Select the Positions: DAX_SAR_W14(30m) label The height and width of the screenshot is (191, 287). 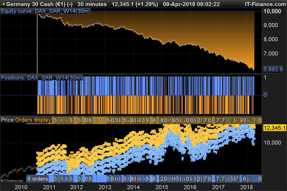(41, 78)
